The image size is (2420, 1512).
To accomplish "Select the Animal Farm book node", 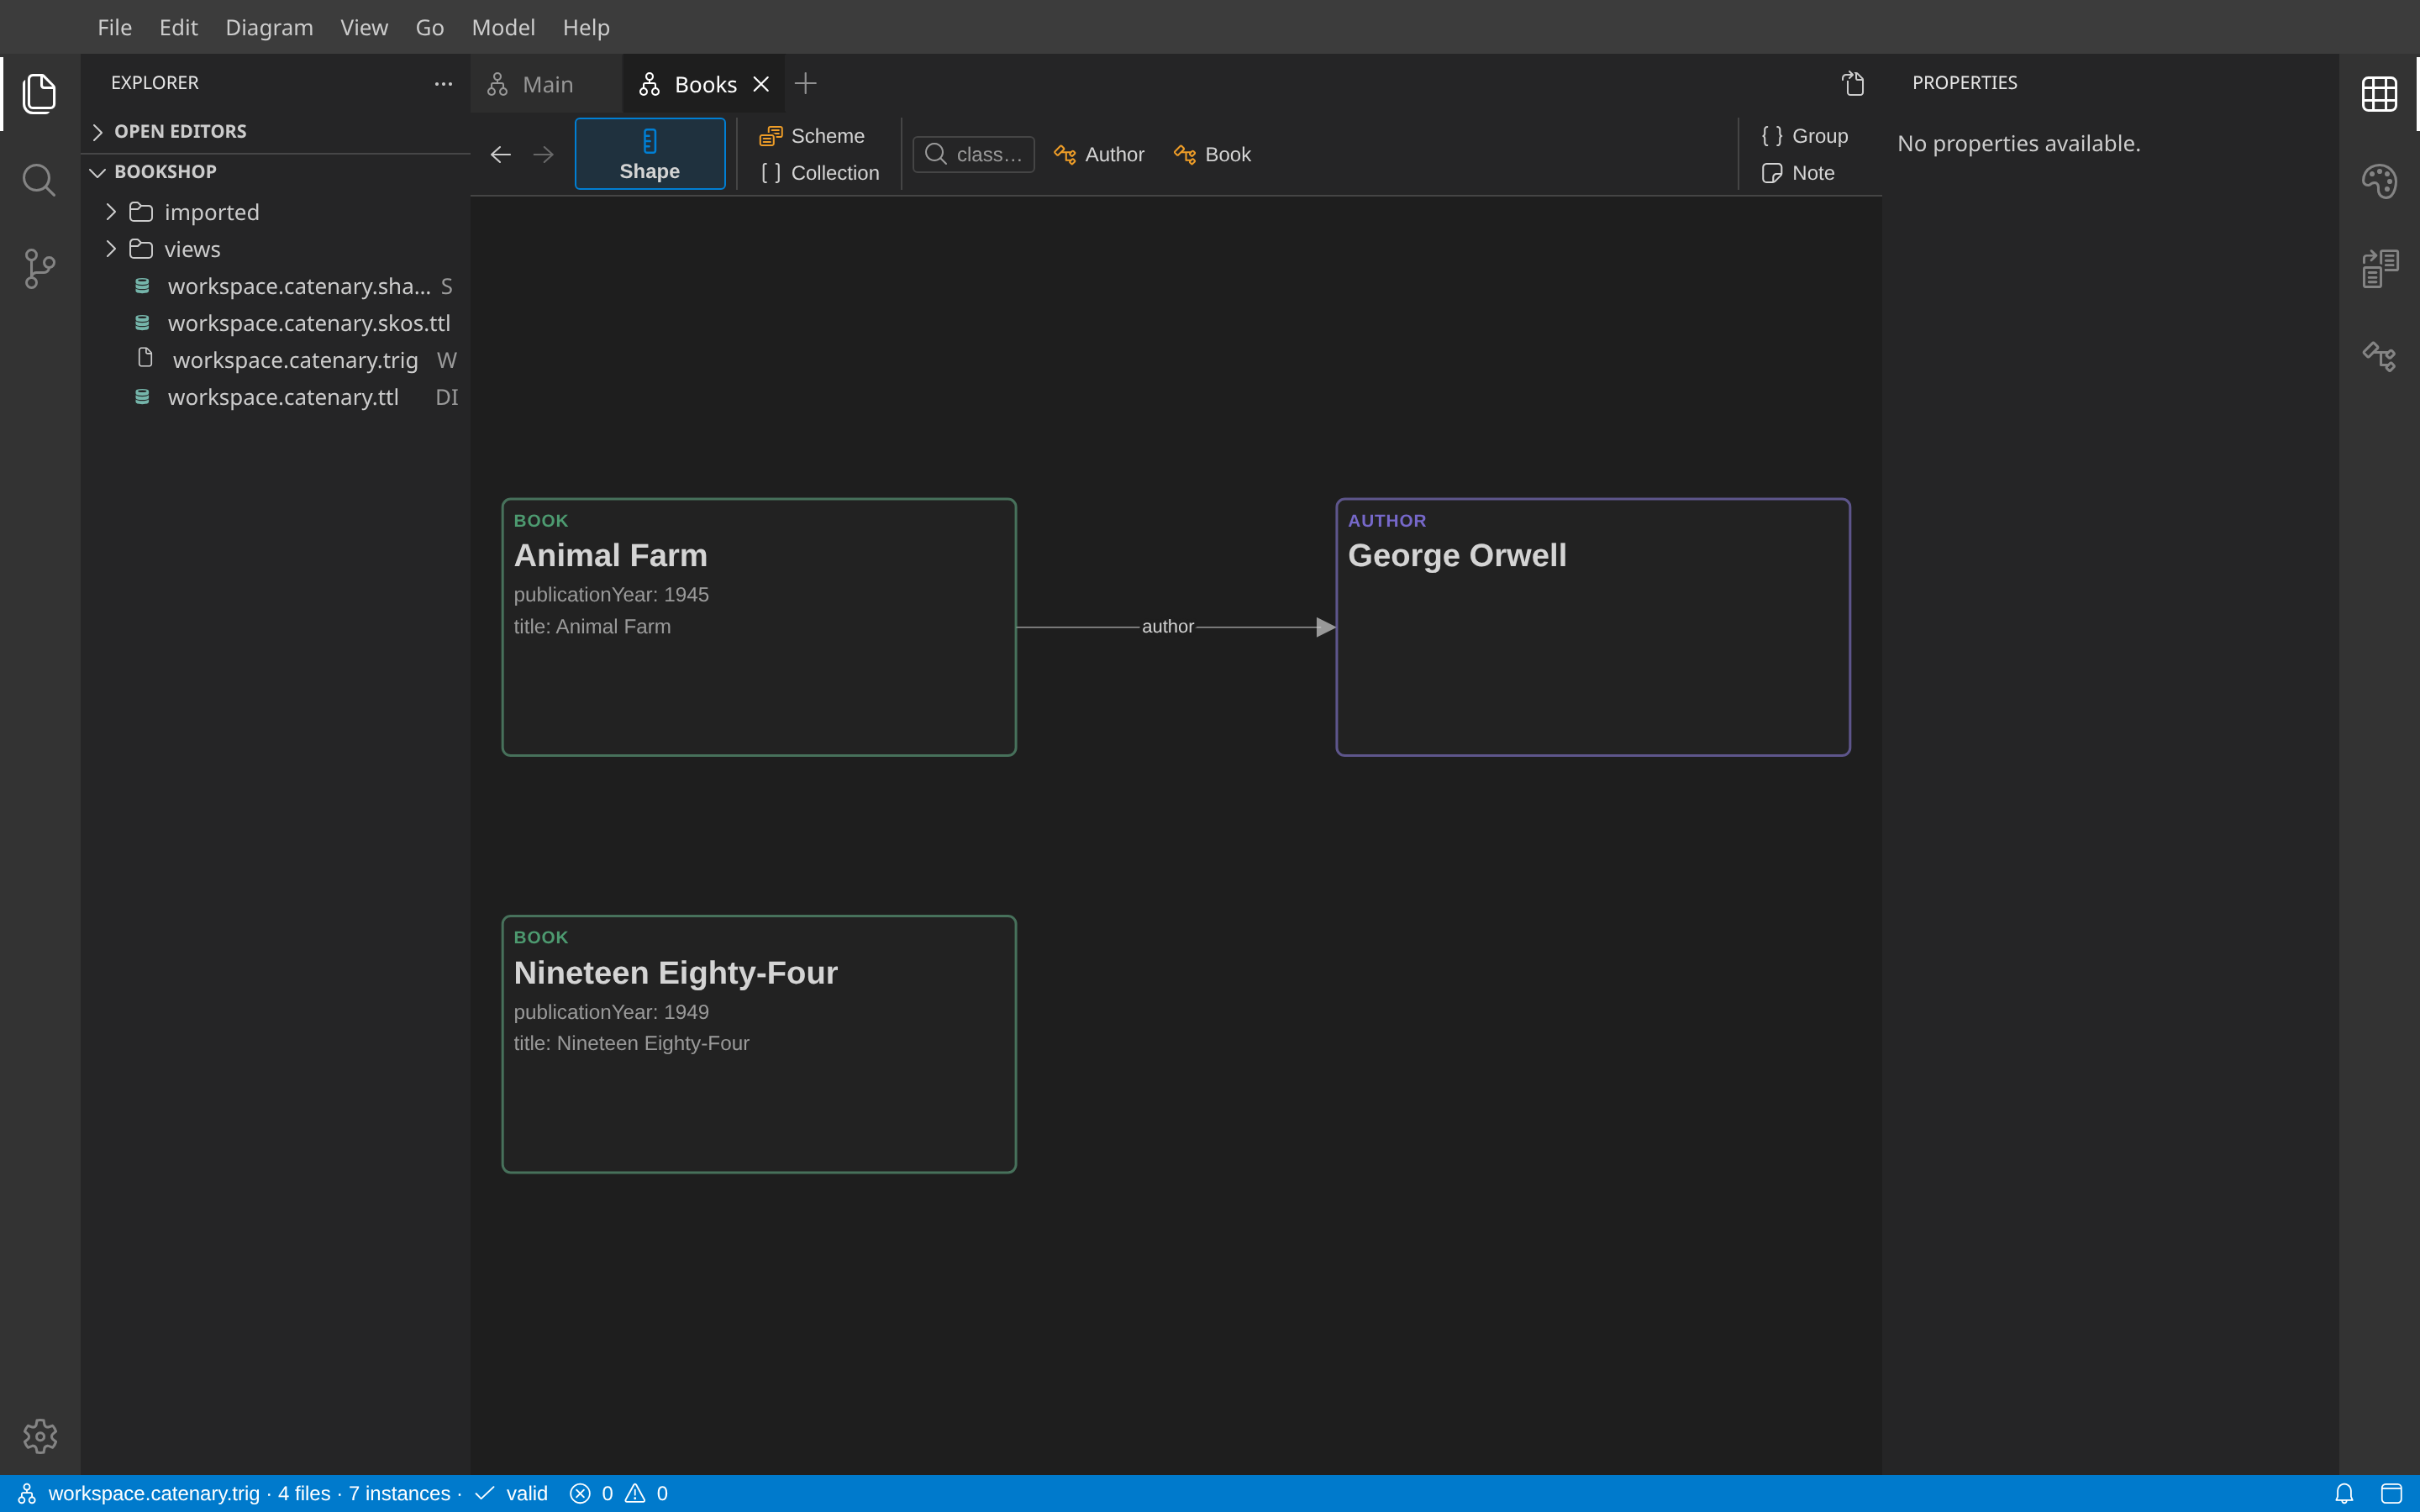I will tap(759, 627).
